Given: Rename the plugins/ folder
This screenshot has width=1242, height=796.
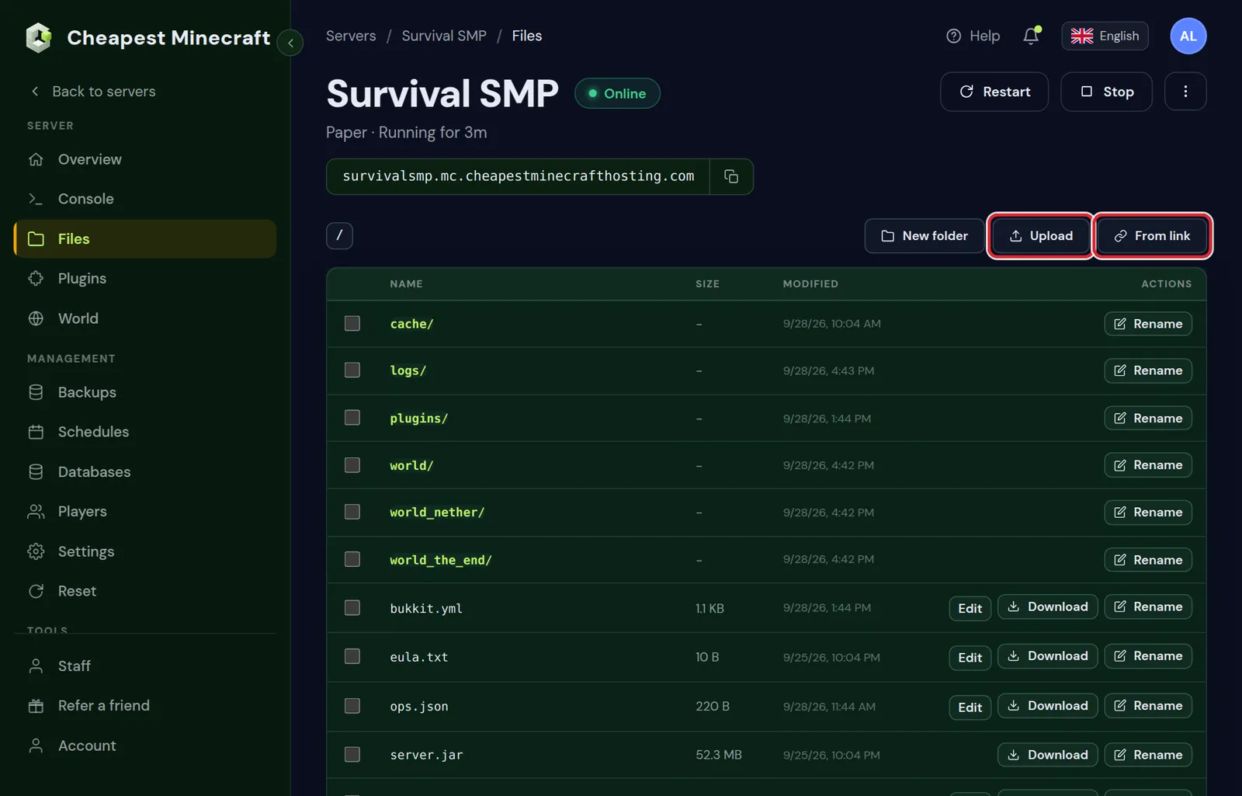Looking at the screenshot, I should pyautogui.click(x=1148, y=418).
